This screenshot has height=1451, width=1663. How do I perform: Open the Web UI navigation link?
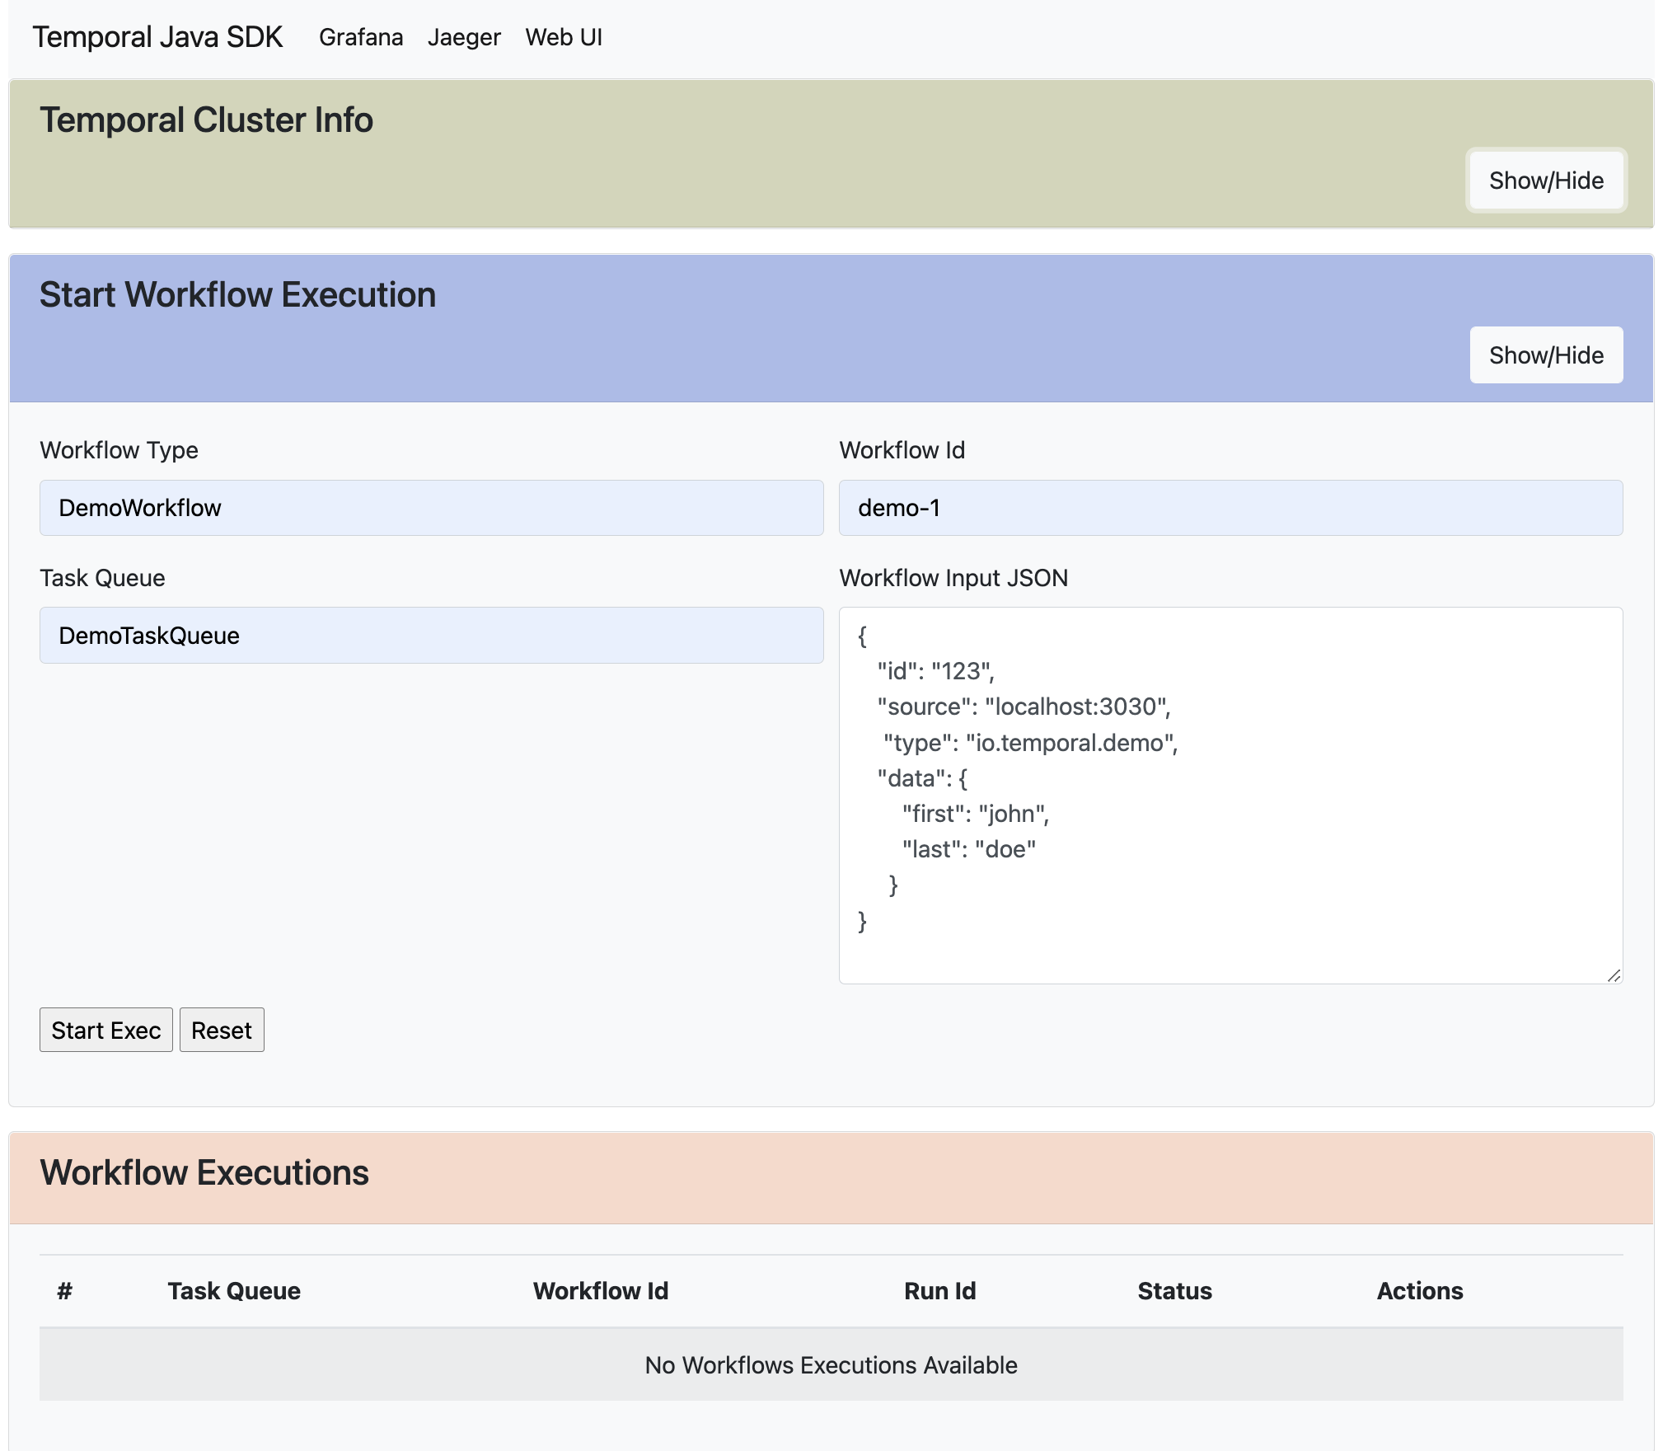click(x=564, y=37)
